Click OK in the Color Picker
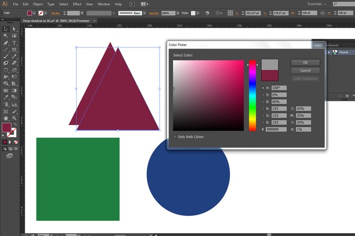The image size is (355, 236). pos(305,63)
